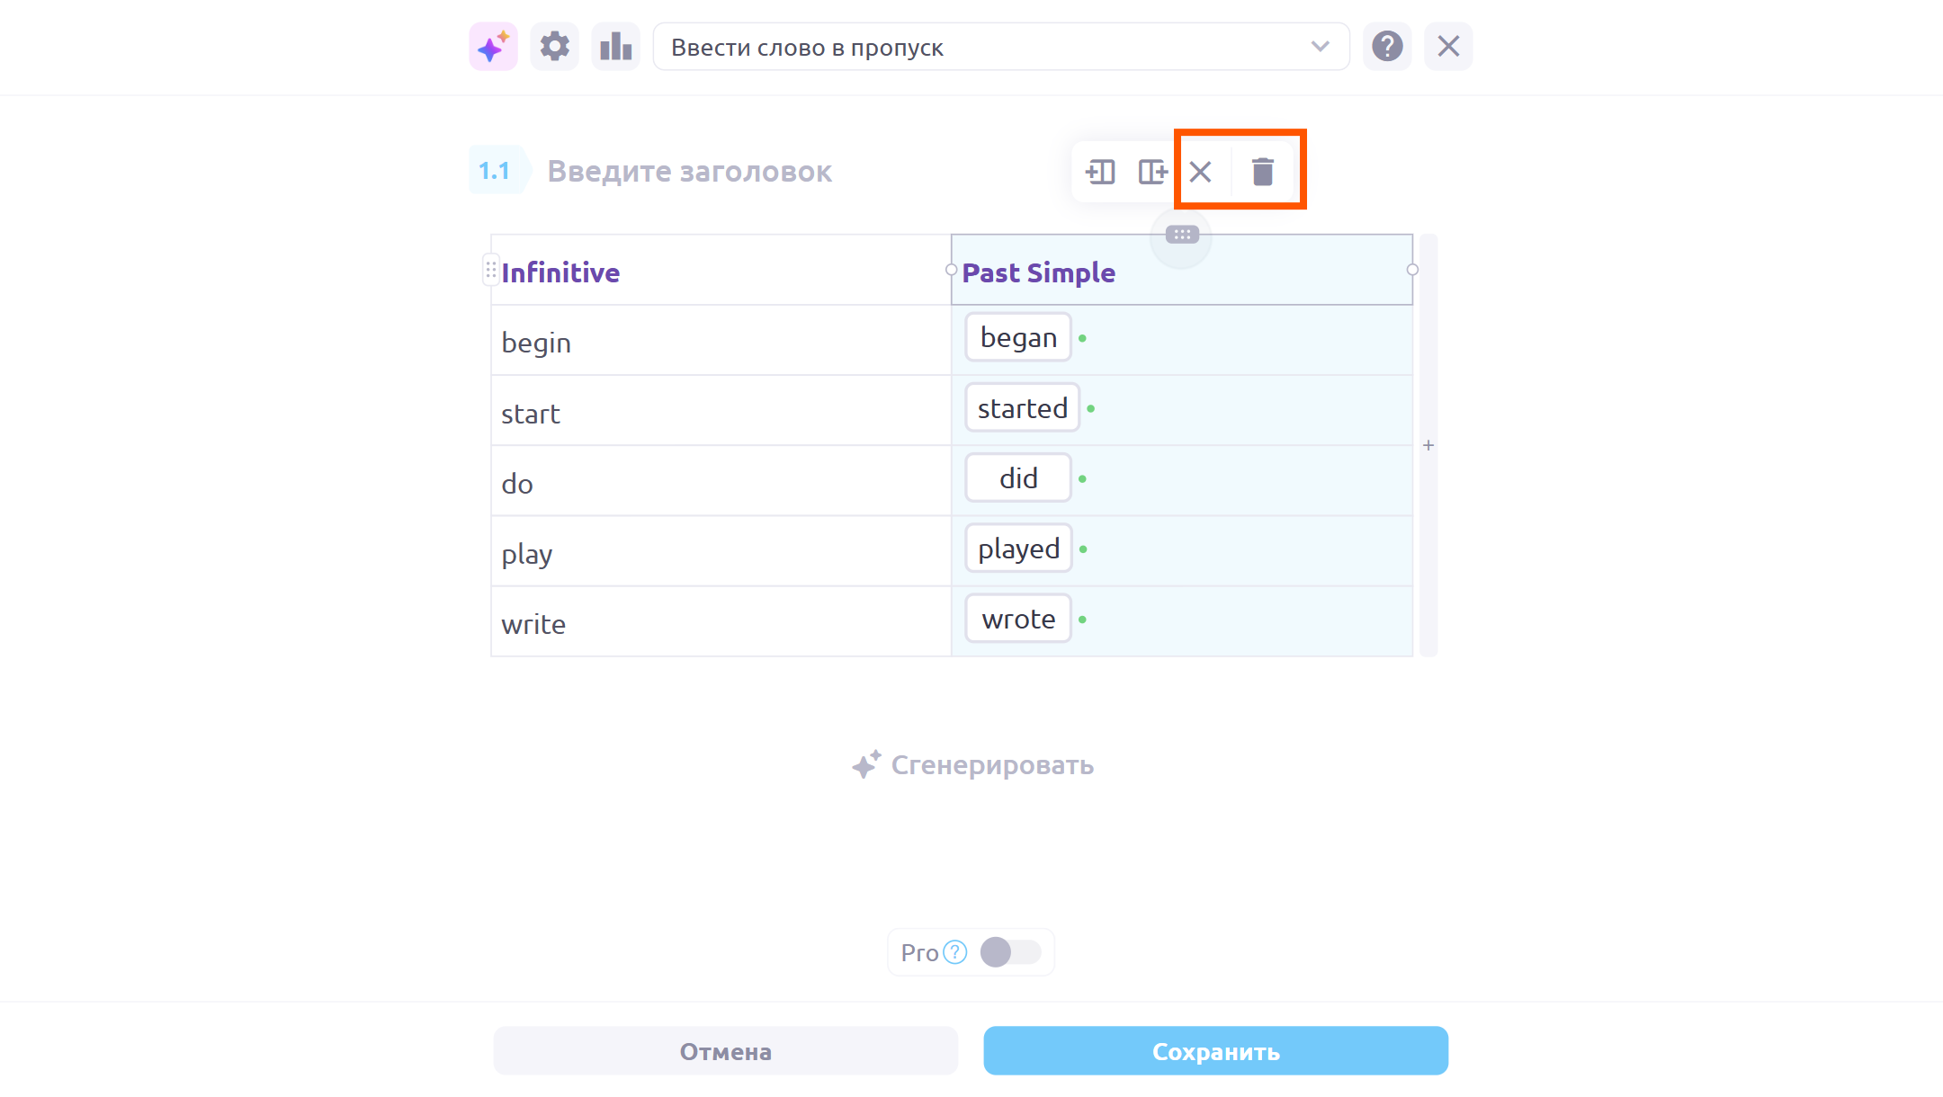Click the AI sparkle generator icon
Screen dimensions: 1943x1097
coord(493,47)
